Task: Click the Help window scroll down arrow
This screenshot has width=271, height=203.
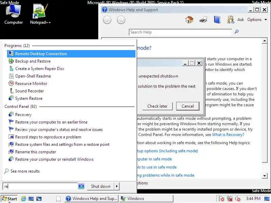Action: pyautogui.click(x=265, y=176)
